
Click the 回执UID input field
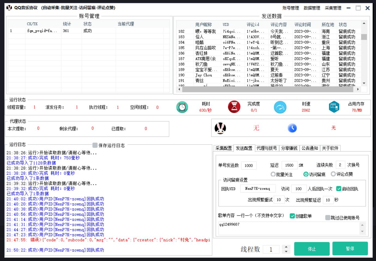257,189
